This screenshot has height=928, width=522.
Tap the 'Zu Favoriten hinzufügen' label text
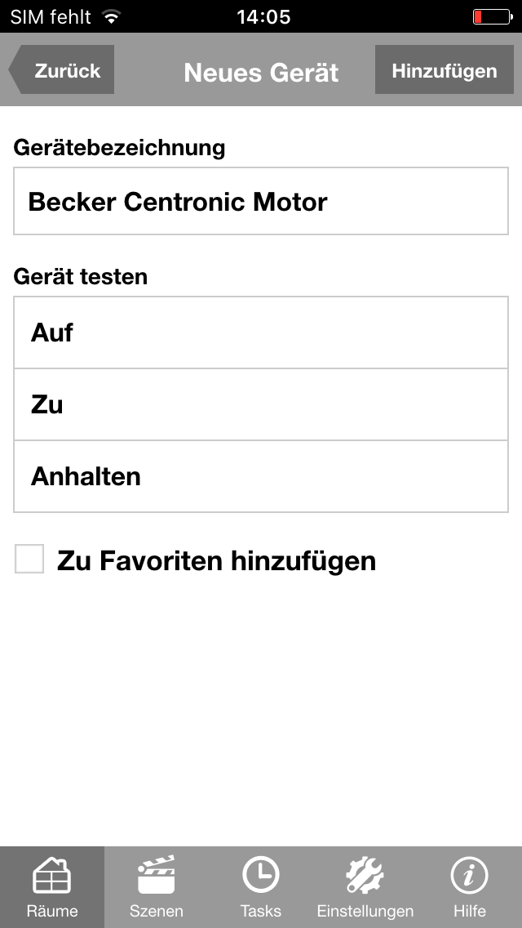tap(216, 561)
